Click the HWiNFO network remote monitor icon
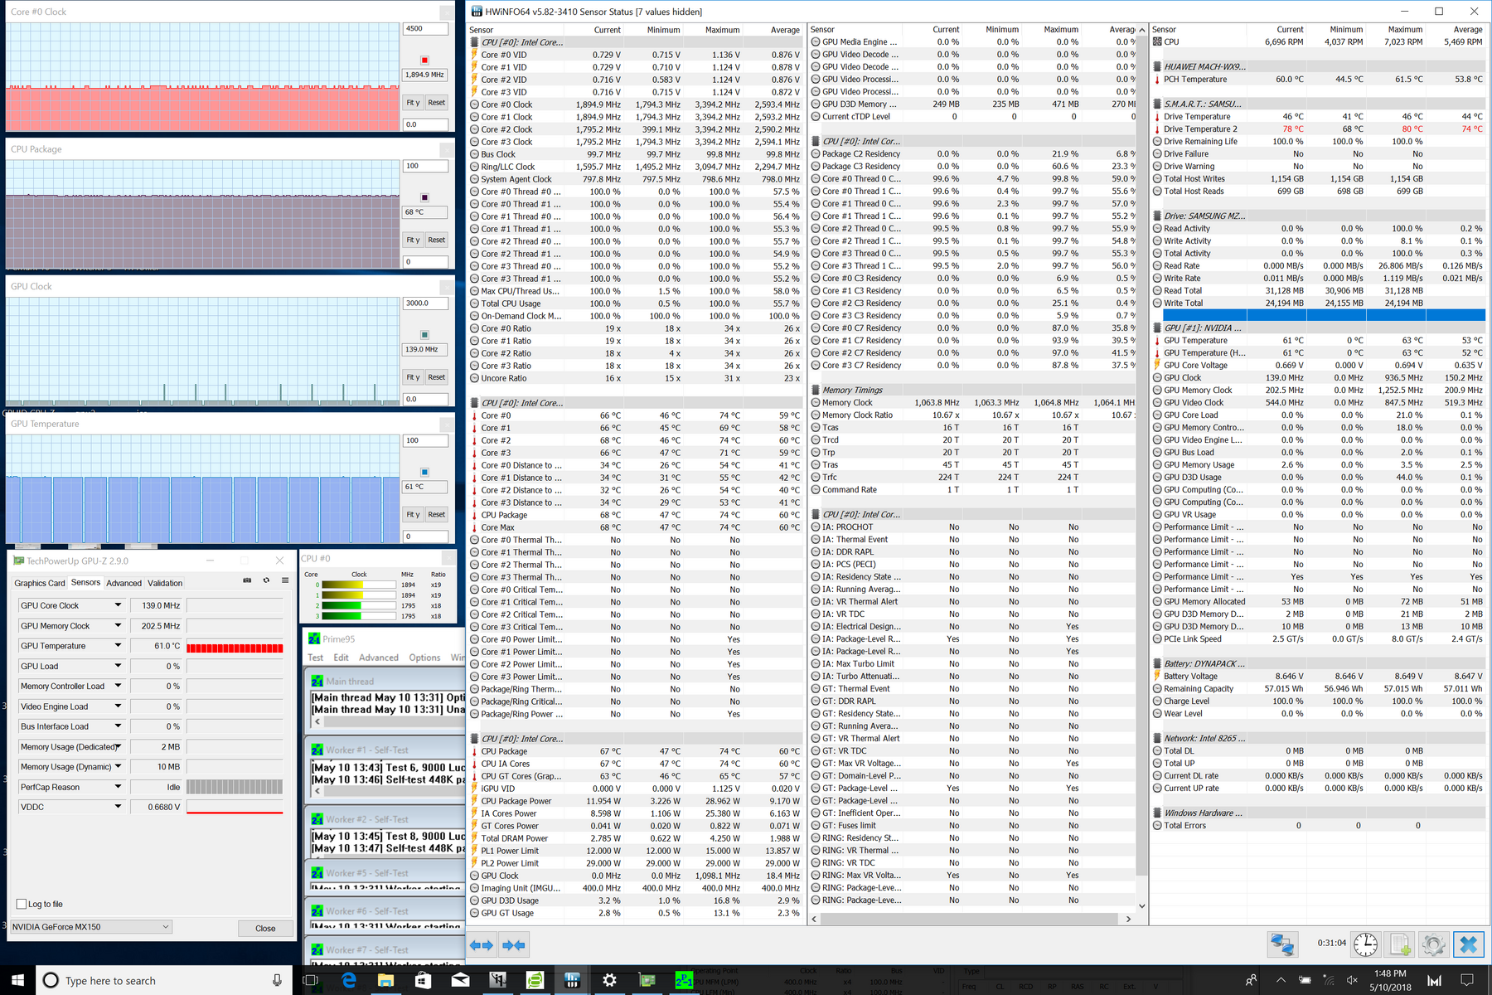 (1282, 944)
